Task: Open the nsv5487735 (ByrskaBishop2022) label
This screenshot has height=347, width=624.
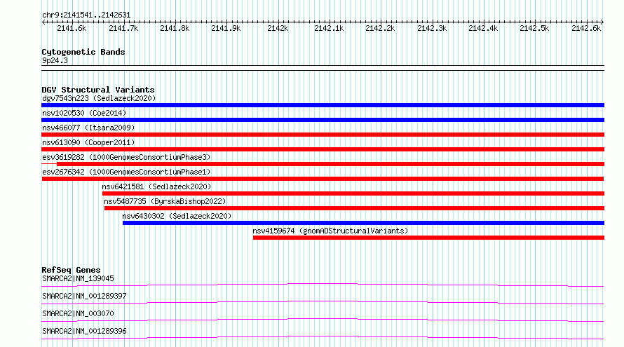Action: point(165,201)
